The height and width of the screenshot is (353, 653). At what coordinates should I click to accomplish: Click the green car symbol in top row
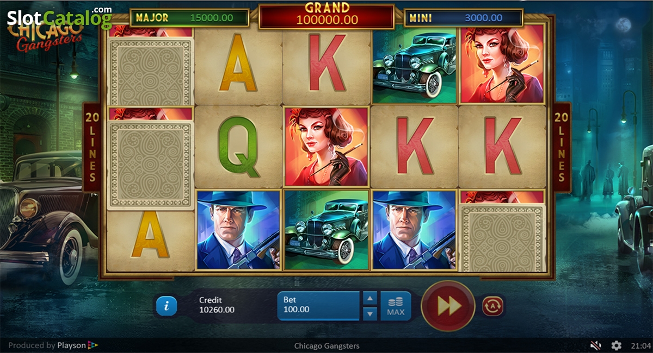coord(415,64)
